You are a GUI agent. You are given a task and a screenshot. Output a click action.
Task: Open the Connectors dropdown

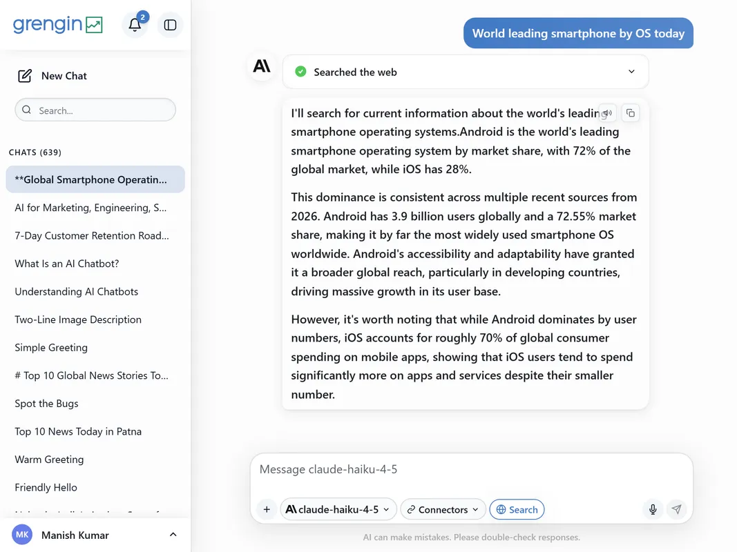pos(443,509)
